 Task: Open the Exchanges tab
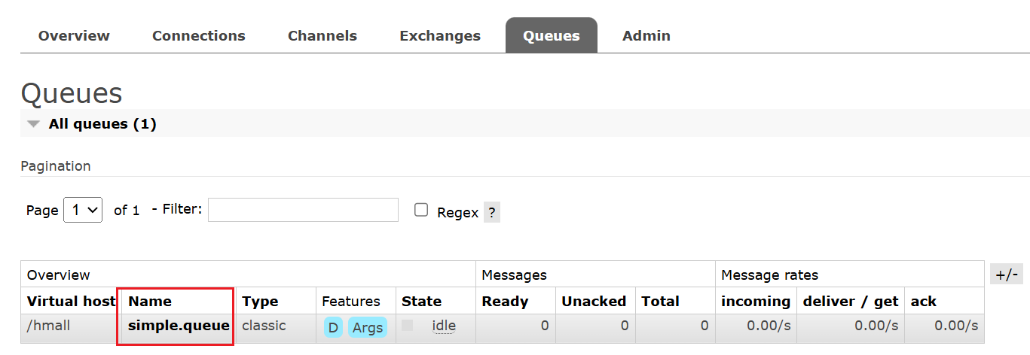pos(440,35)
